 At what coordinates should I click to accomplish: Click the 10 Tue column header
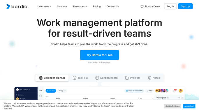[x=85, y=98]
